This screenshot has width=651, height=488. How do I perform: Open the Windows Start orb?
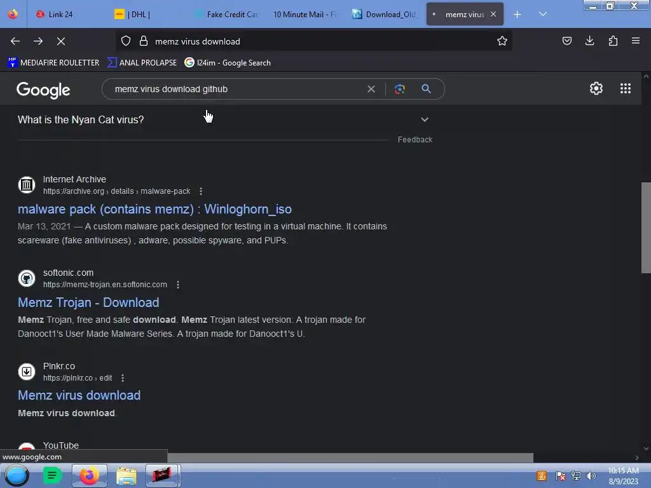[x=17, y=475]
